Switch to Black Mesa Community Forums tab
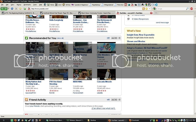 tap(96, 13)
